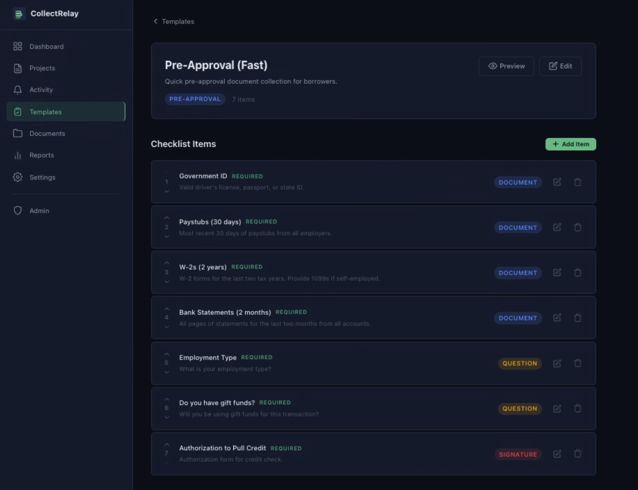The image size is (638, 490).
Task: Delete the Paystubs item with trash icon
Action: click(x=578, y=227)
